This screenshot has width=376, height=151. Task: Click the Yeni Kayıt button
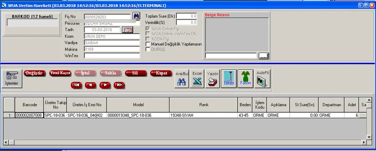click(60, 73)
